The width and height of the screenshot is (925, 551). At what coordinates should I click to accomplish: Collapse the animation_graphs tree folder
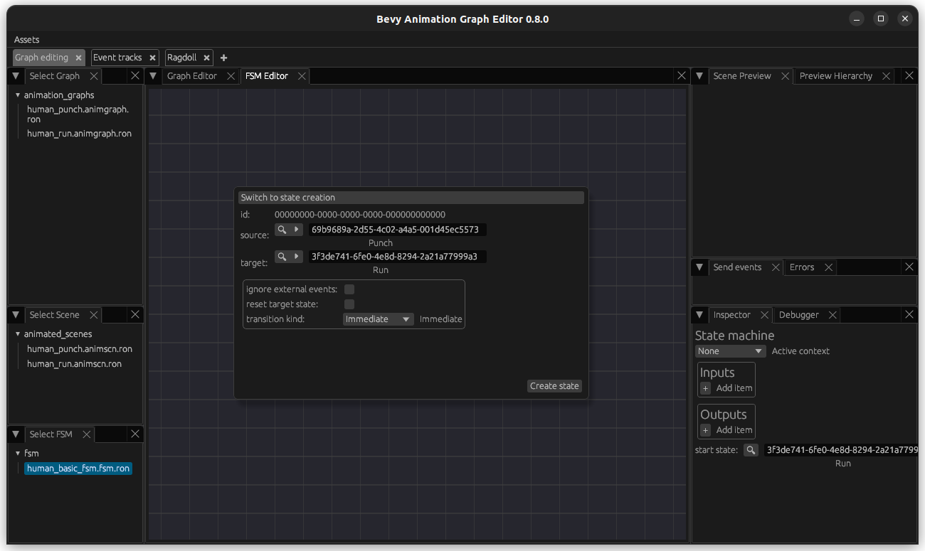[x=18, y=95]
